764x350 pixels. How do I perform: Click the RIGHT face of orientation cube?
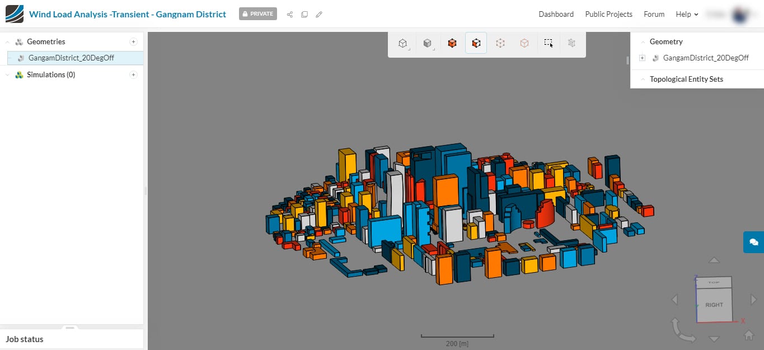click(x=714, y=305)
